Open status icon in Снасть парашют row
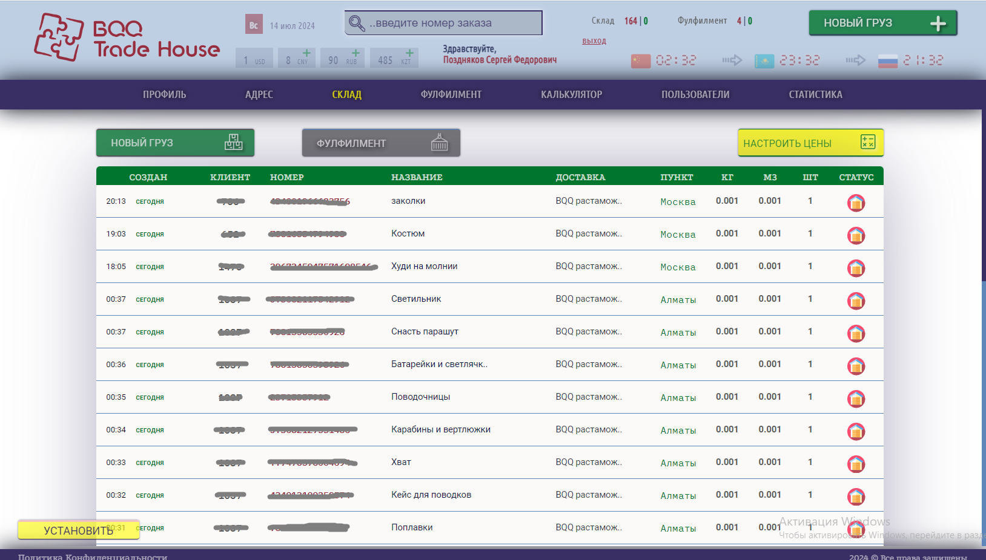Screen dimensions: 986x560 [856, 333]
